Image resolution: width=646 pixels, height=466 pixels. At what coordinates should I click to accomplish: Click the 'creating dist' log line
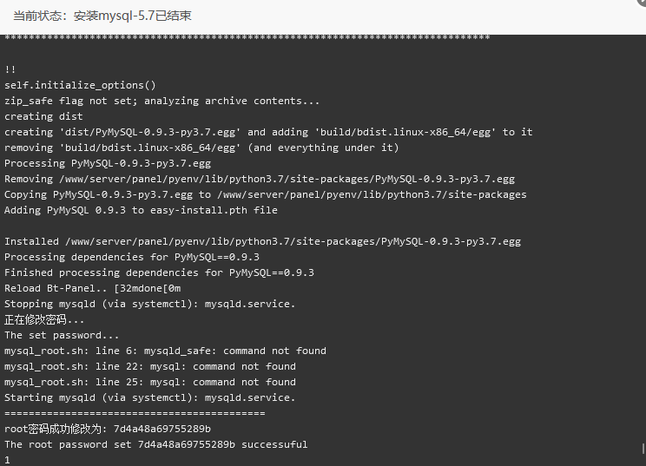[43, 116]
